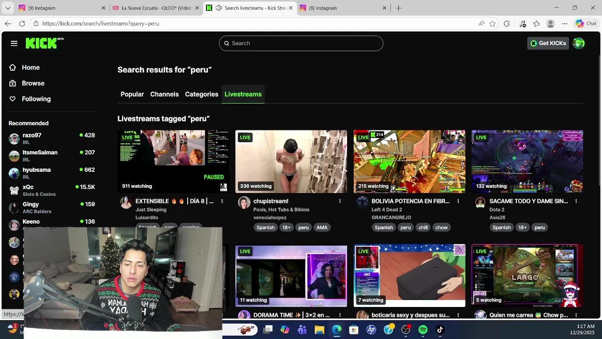The height and width of the screenshot is (339, 602).
Task: Open razo97 recommended channel
Action: (52, 138)
